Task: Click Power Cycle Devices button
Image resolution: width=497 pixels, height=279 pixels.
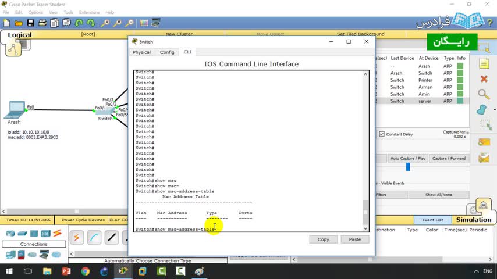Action: pyautogui.click(x=83, y=220)
